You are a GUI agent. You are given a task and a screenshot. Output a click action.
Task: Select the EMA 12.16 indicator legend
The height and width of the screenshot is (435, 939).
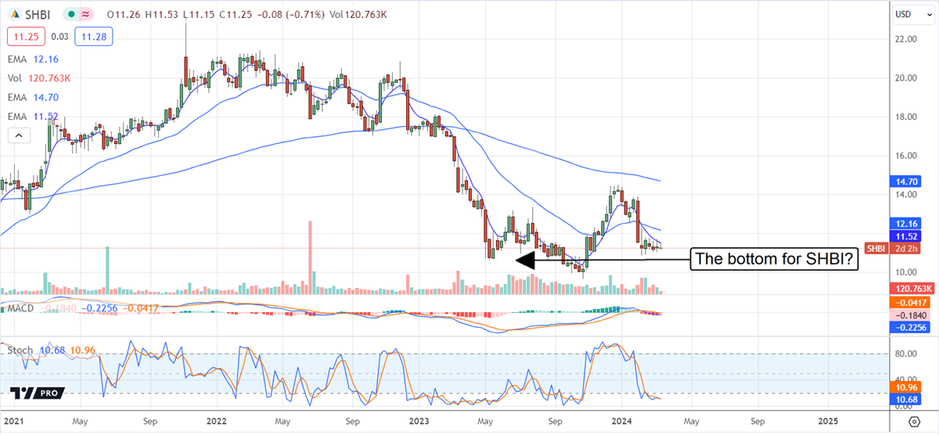[32, 59]
